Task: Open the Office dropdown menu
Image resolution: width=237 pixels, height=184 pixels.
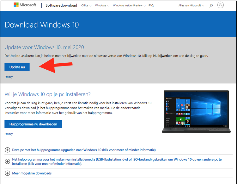Action: [x=86, y=5]
